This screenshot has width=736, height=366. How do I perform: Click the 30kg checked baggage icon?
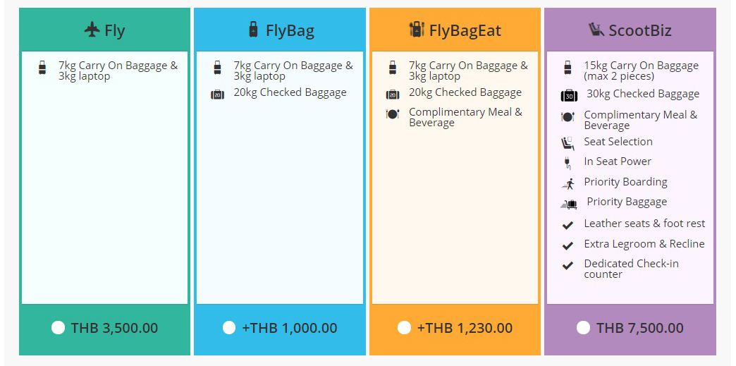pyautogui.click(x=569, y=95)
